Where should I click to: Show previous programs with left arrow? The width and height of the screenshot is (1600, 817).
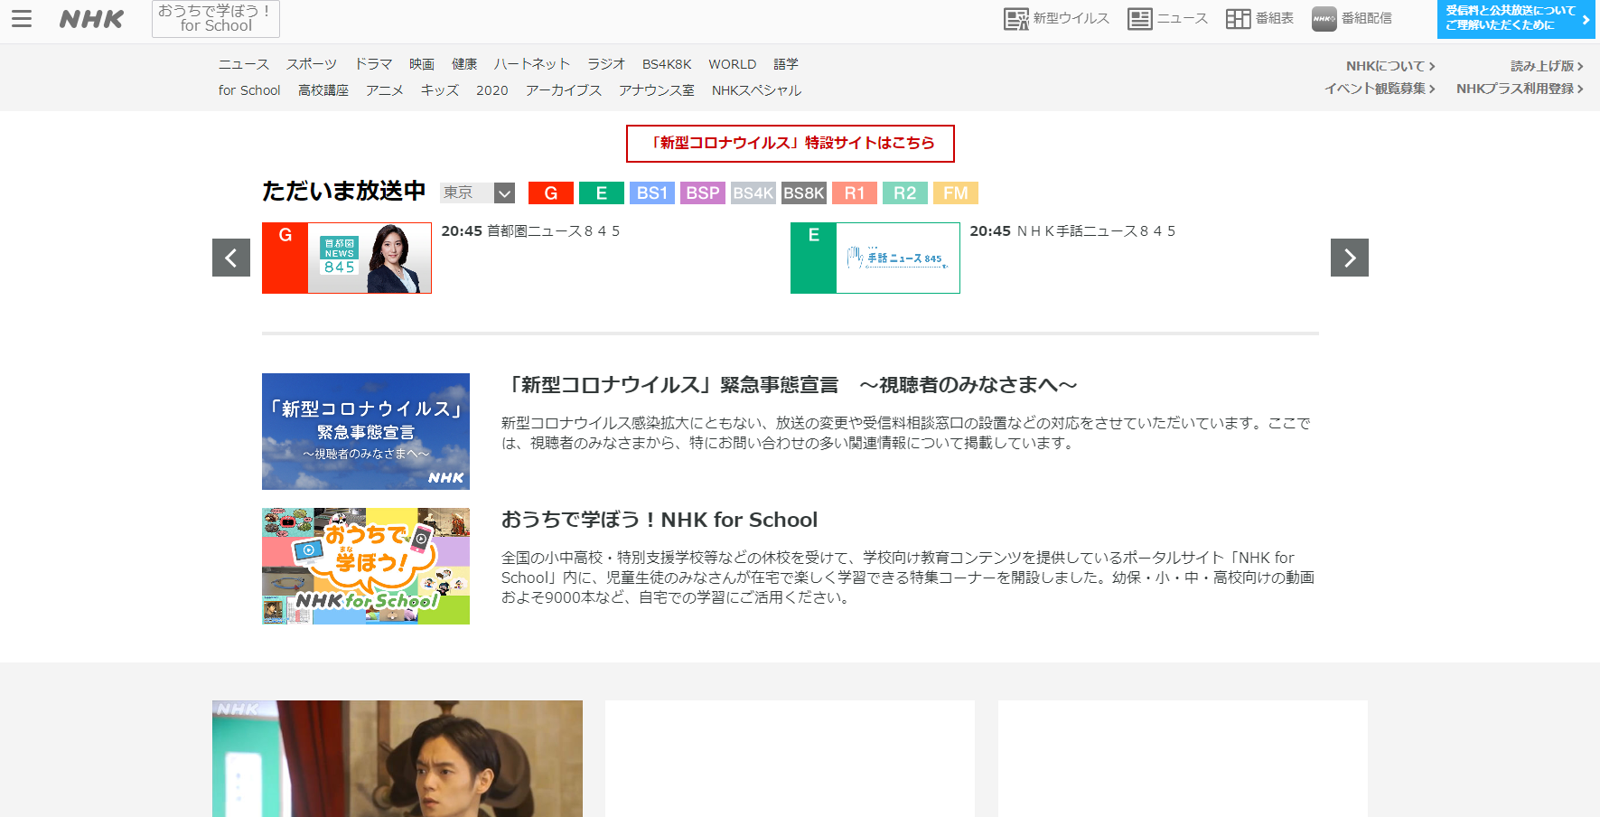(231, 258)
